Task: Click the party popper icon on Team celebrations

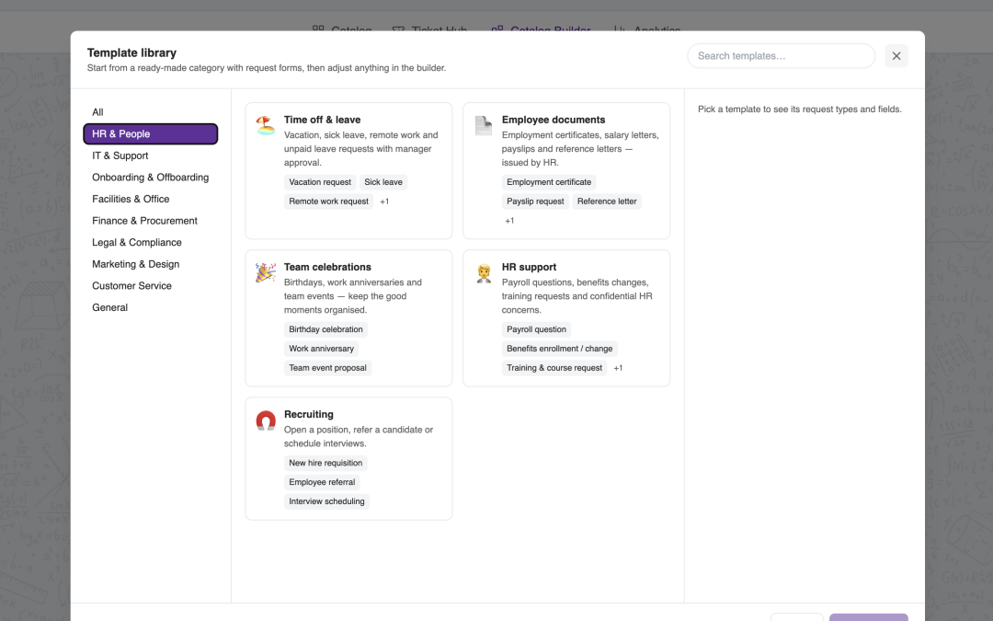Action: click(x=266, y=272)
